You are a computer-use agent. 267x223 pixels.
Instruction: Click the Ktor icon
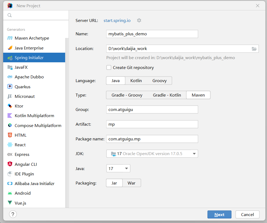[10, 106]
